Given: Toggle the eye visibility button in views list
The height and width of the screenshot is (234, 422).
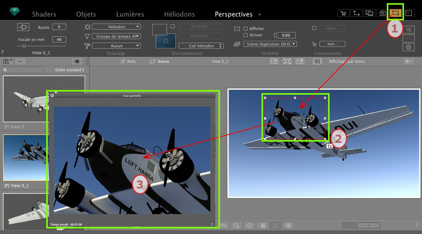Looking at the screenshot, I should (x=77, y=61).
